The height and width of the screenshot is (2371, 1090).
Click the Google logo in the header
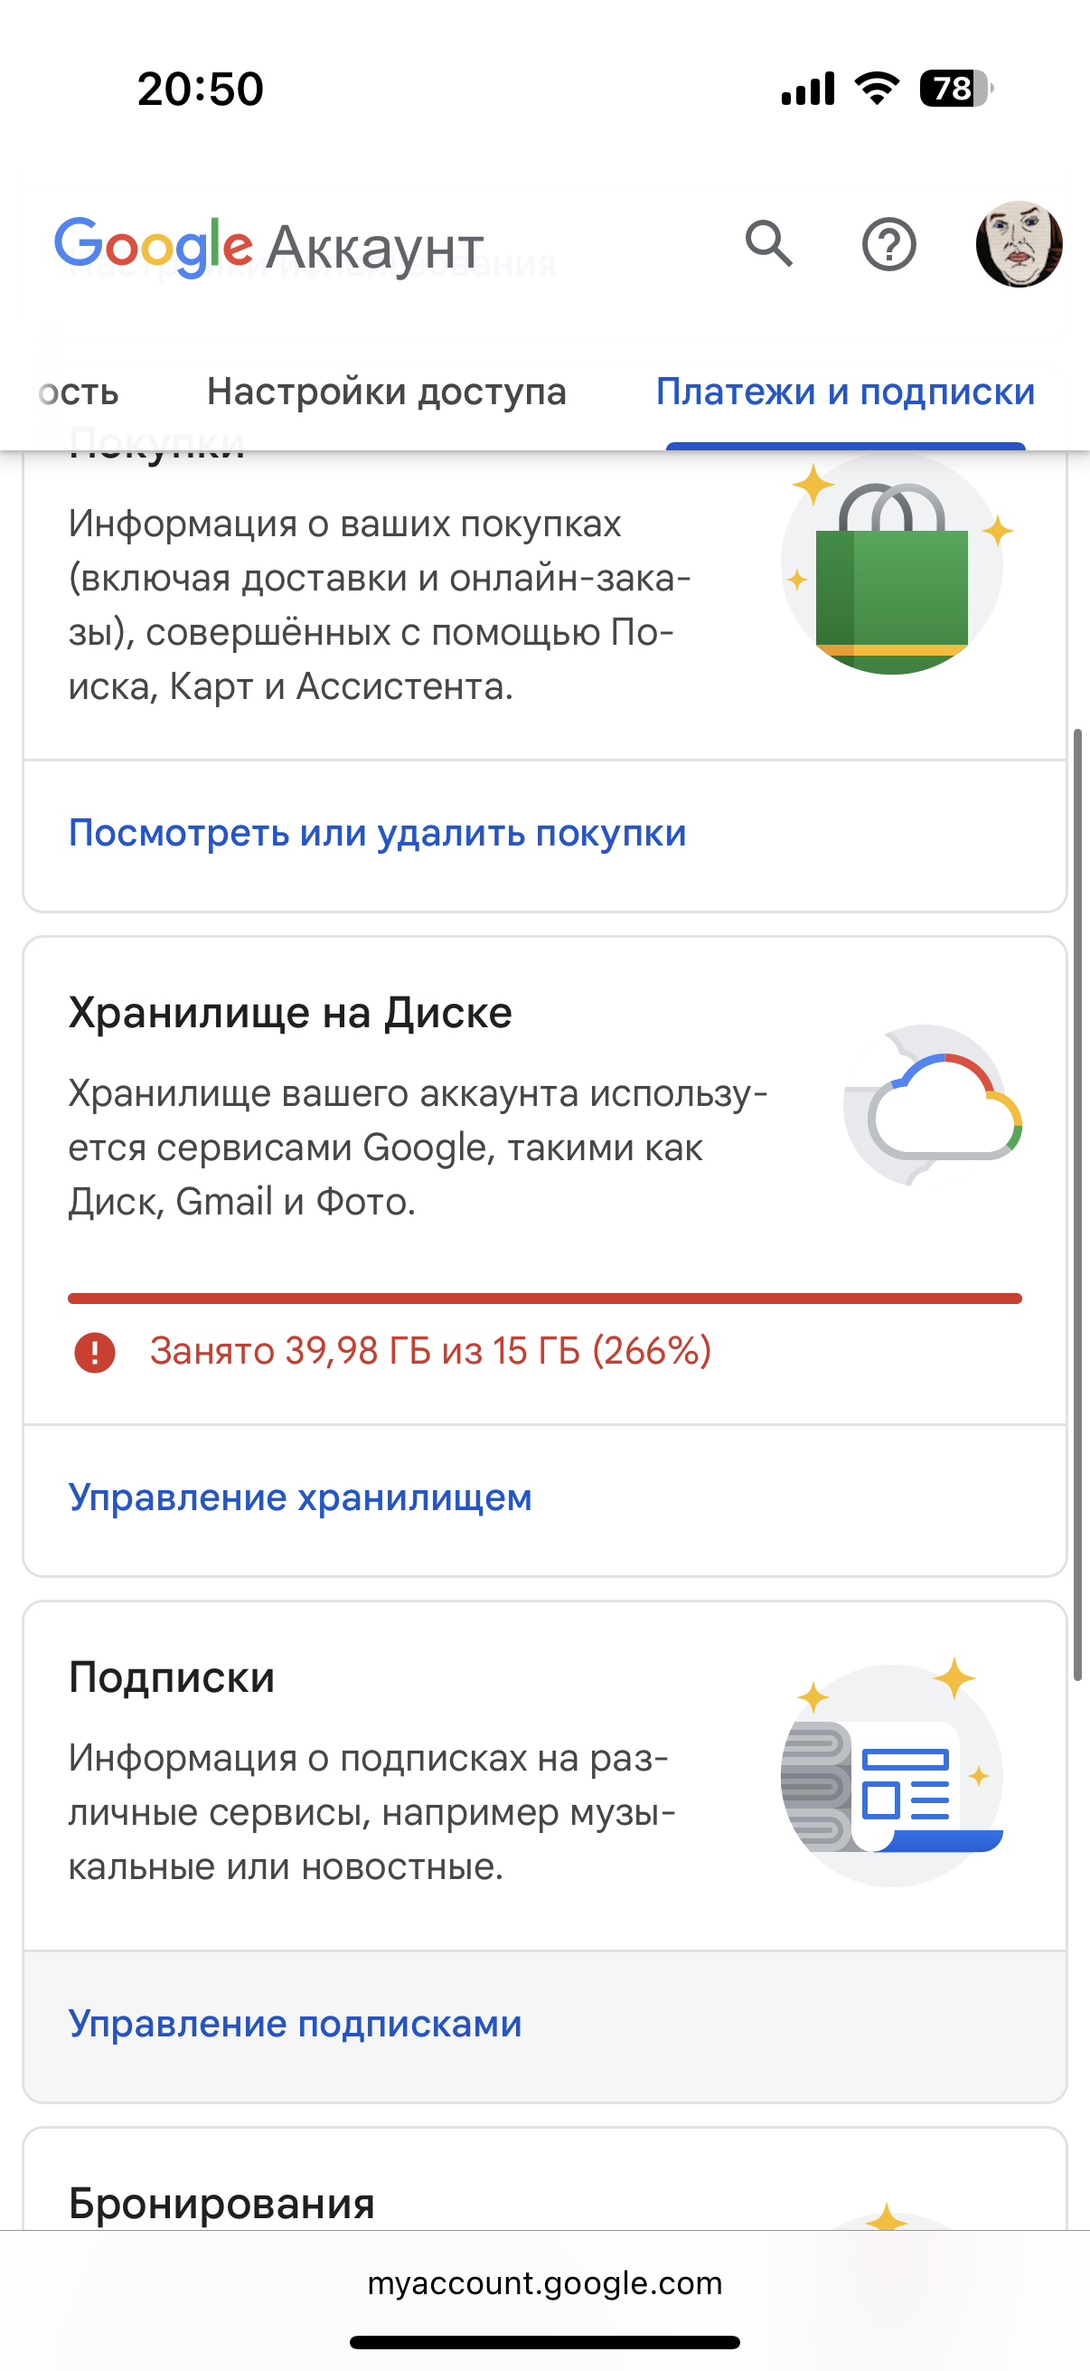(x=154, y=247)
